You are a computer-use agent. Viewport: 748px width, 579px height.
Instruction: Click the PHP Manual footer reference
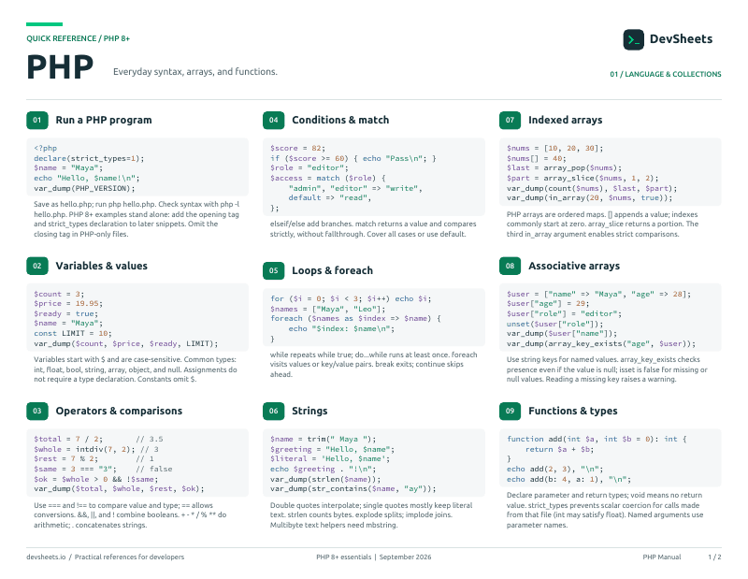(662, 557)
